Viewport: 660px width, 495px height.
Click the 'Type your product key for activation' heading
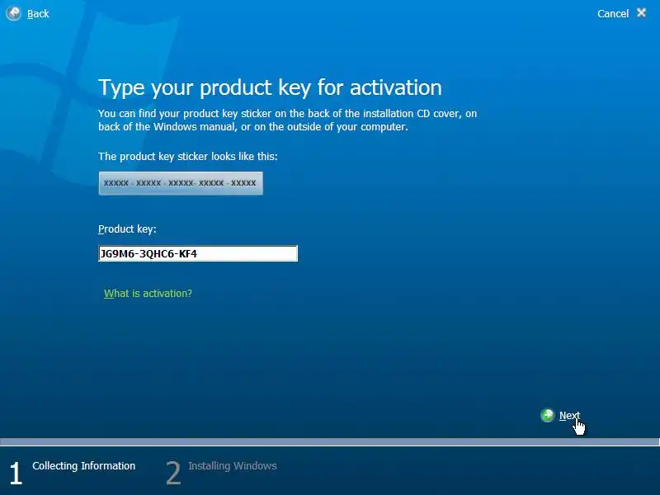[270, 87]
